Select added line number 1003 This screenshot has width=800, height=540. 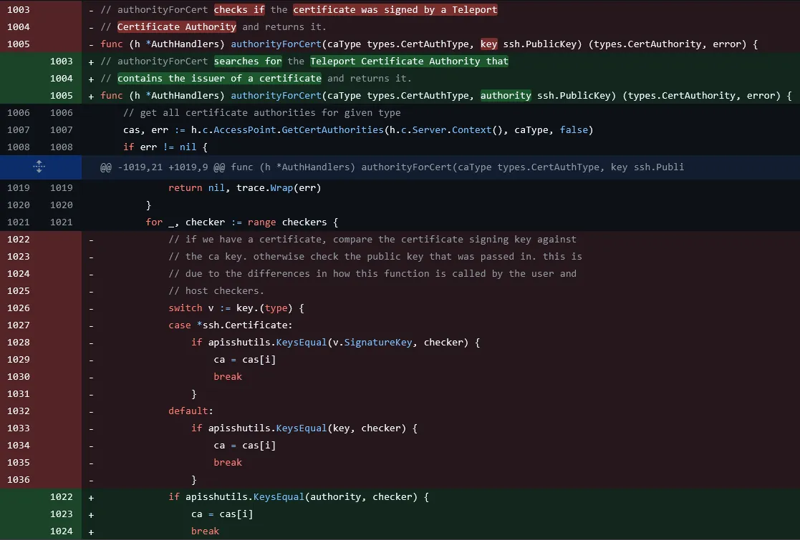62,62
